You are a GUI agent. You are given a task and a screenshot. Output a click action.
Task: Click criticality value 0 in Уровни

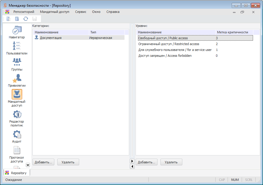pyautogui.click(x=217, y=56)
